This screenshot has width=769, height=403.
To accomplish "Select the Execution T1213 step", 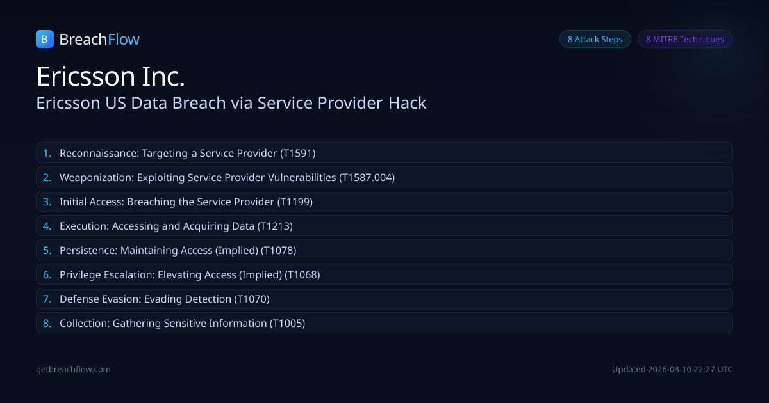I will coord(384,226).
